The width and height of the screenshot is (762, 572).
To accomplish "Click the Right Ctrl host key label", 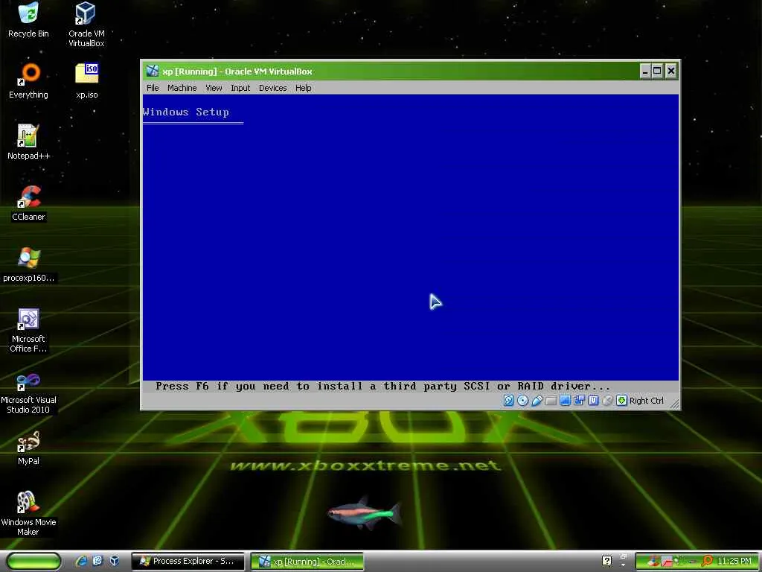I will [647, 400].
